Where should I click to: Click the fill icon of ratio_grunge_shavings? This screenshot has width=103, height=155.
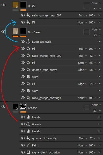coord(28,98)
